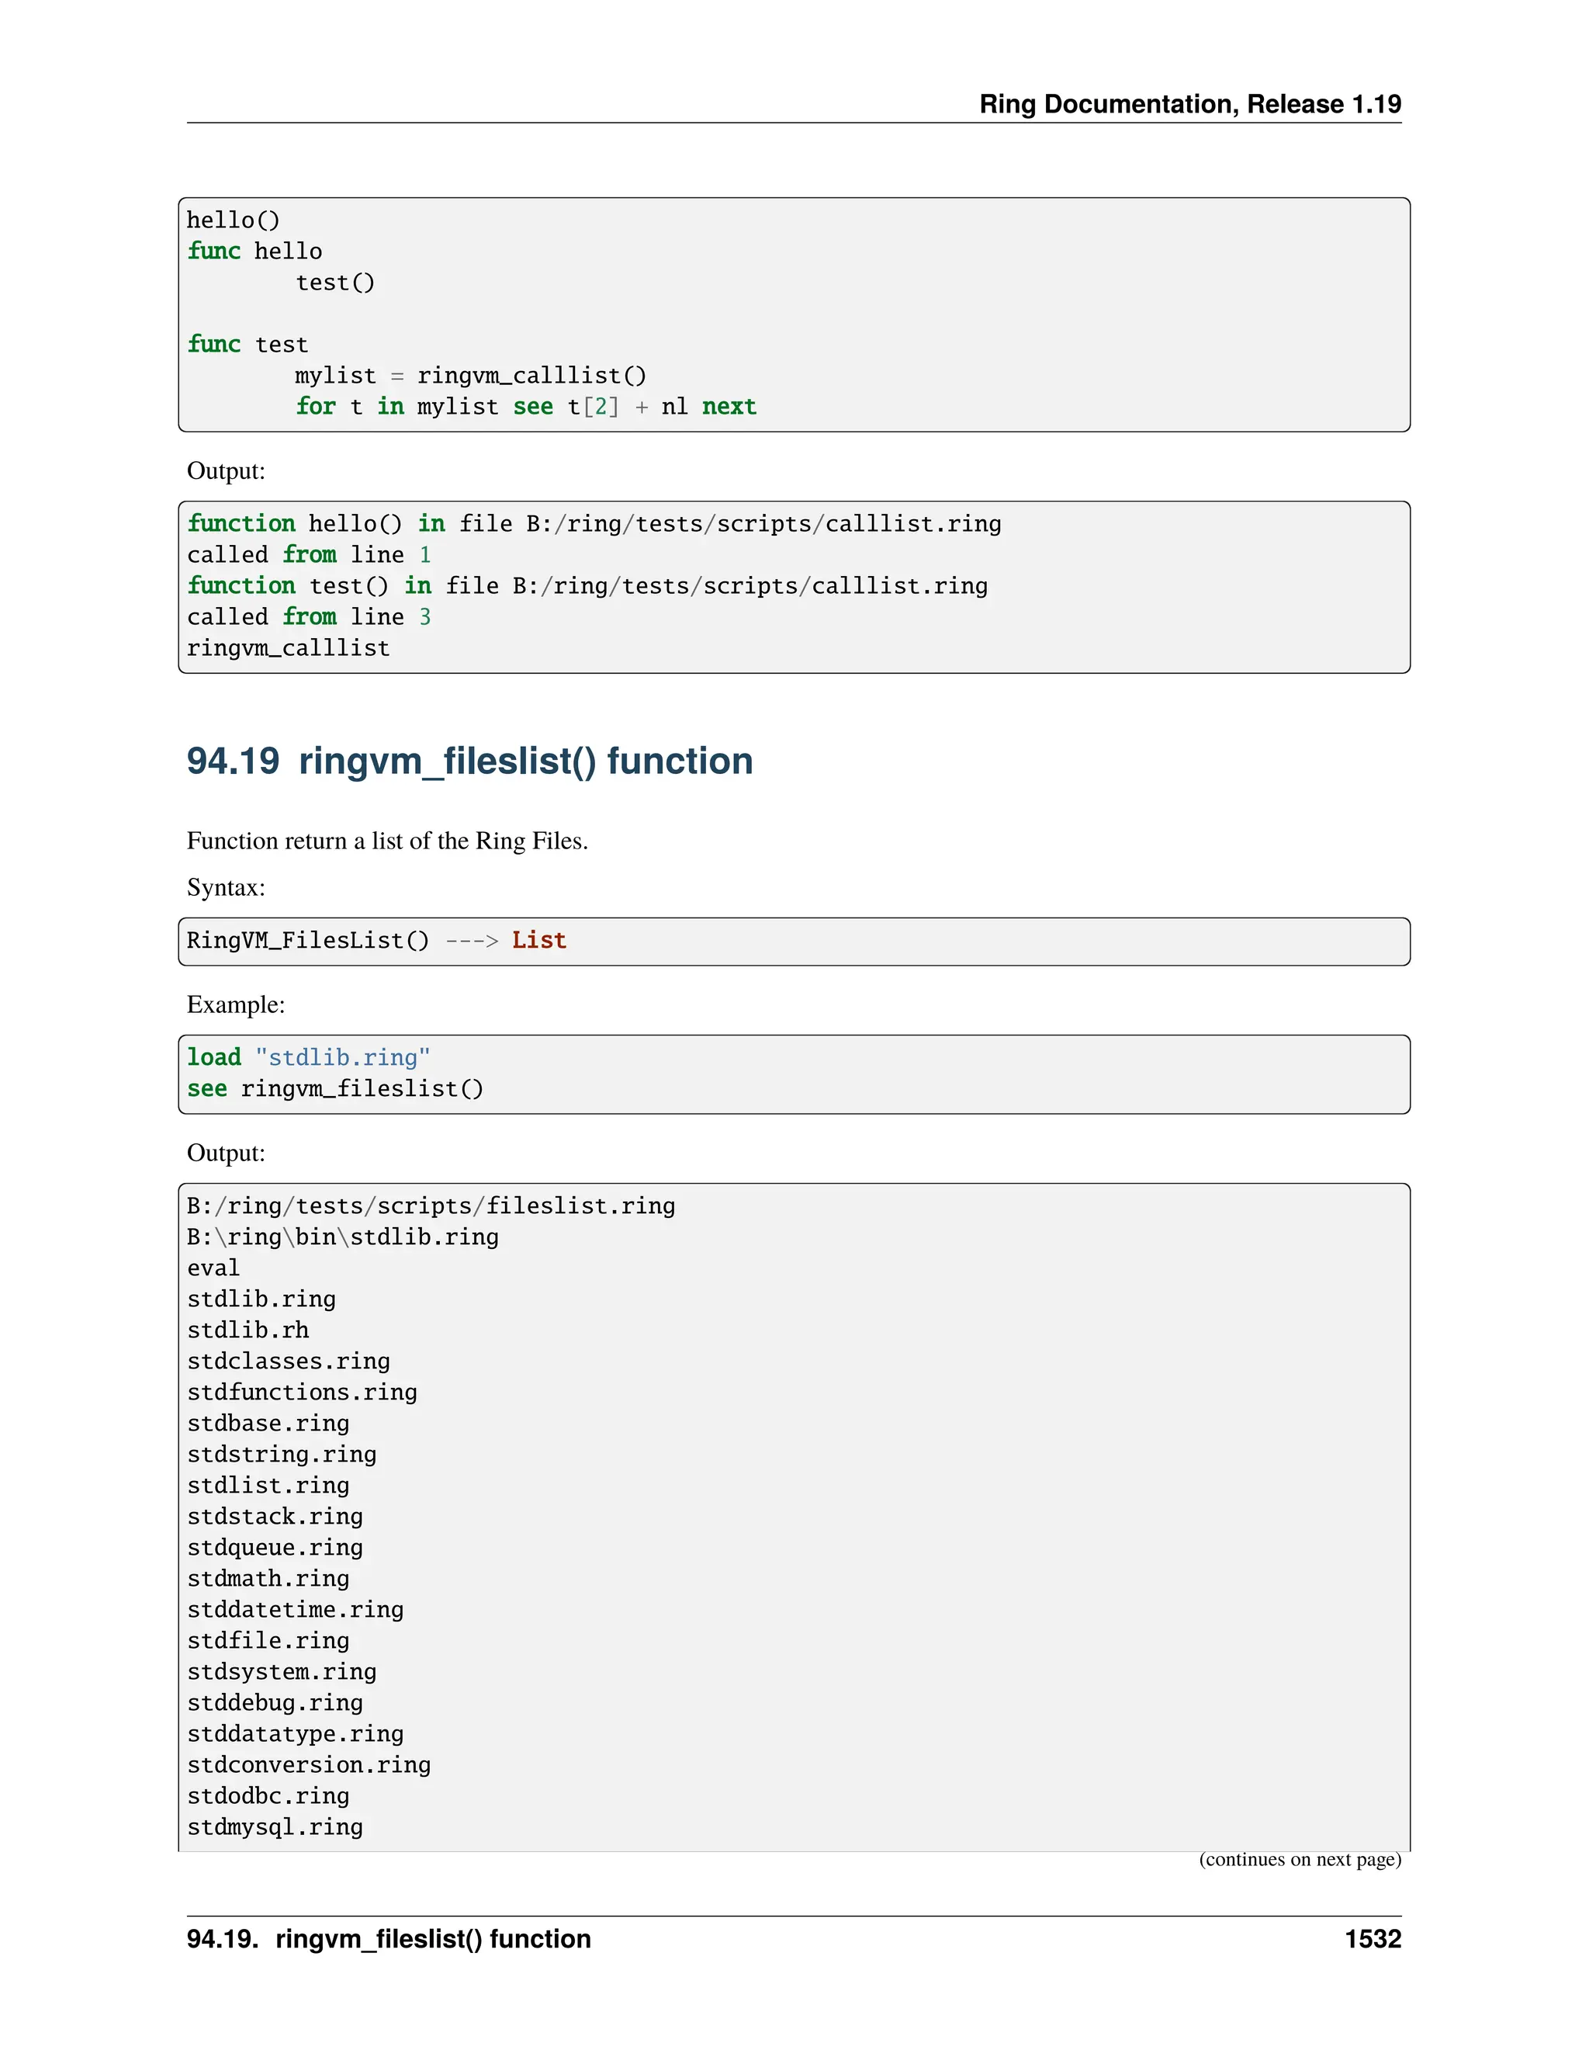
Task: Click the 'stdconversion.ring' output line
Action: tap(309, 1765)
